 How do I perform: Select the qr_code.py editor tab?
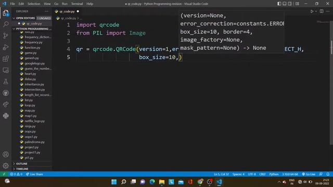[x=67, y=11]
